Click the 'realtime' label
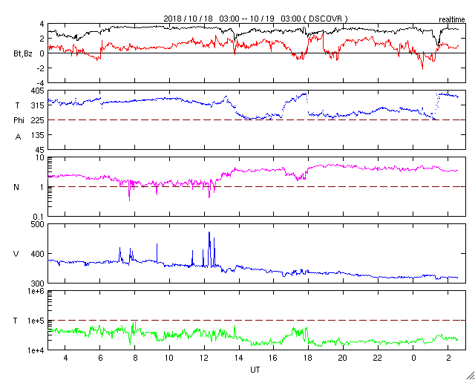Screen dimensions: 475x380 pyautogui.click(x=452, y=20)
